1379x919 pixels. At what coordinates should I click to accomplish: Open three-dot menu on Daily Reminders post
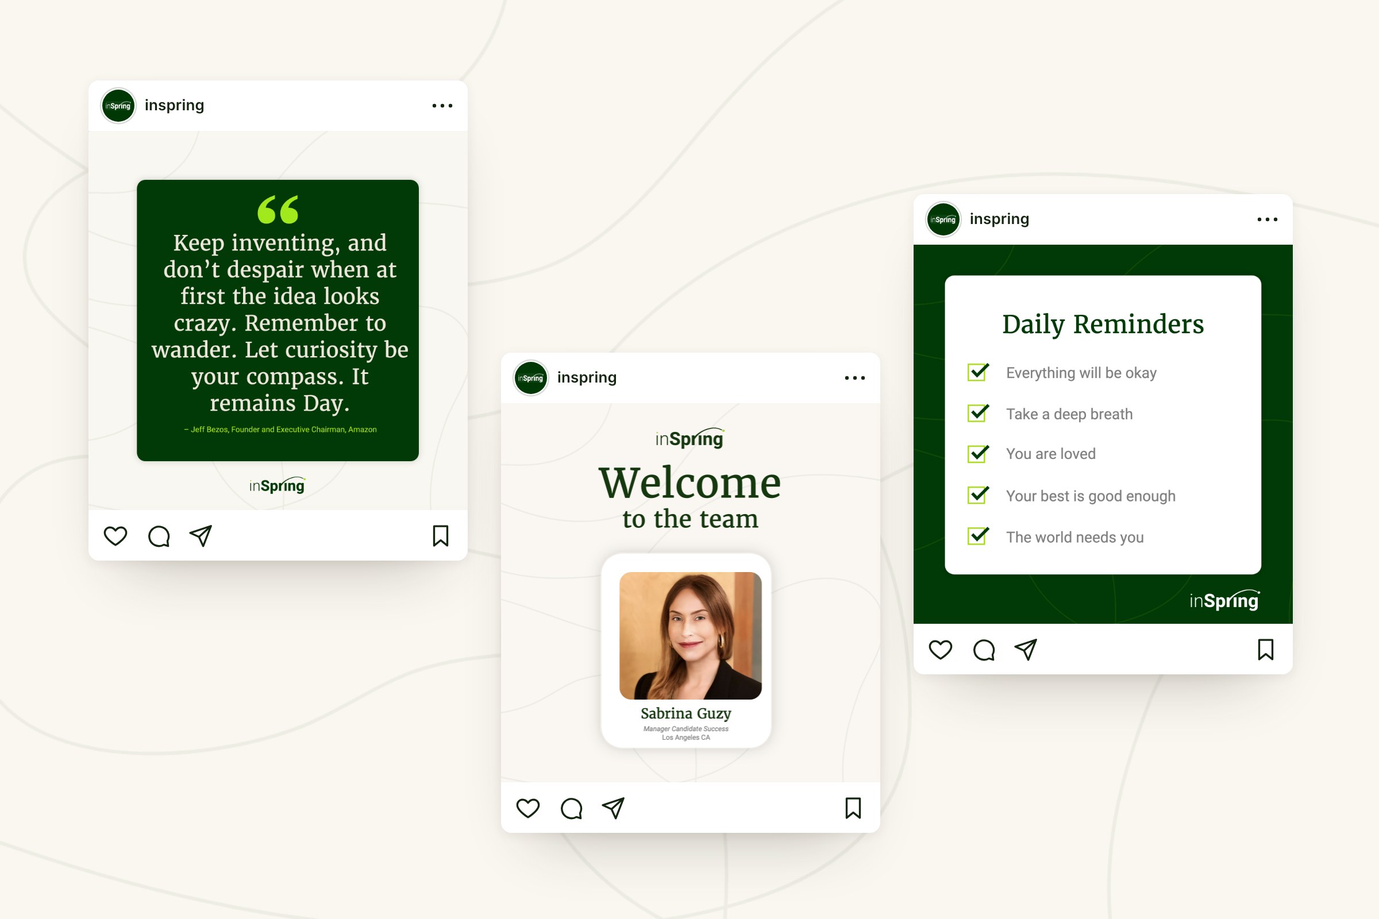click(1268, 219)
